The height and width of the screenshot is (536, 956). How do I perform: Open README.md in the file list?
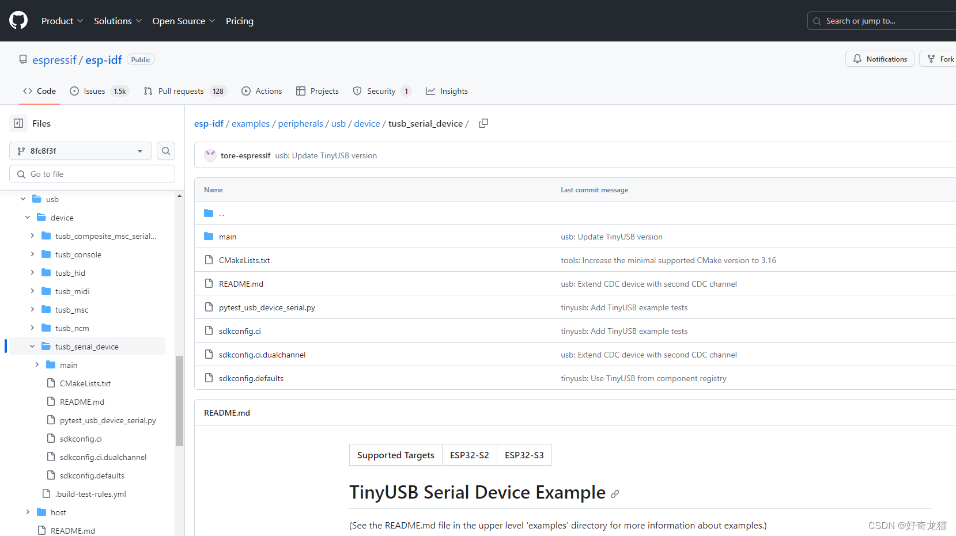pyautogui.click(x=241, y=284)
